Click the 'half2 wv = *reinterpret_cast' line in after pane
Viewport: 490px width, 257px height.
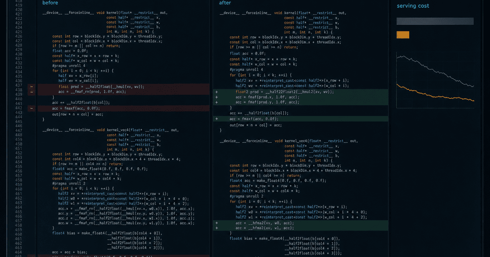pyautogui.click(x=292, y=86)
